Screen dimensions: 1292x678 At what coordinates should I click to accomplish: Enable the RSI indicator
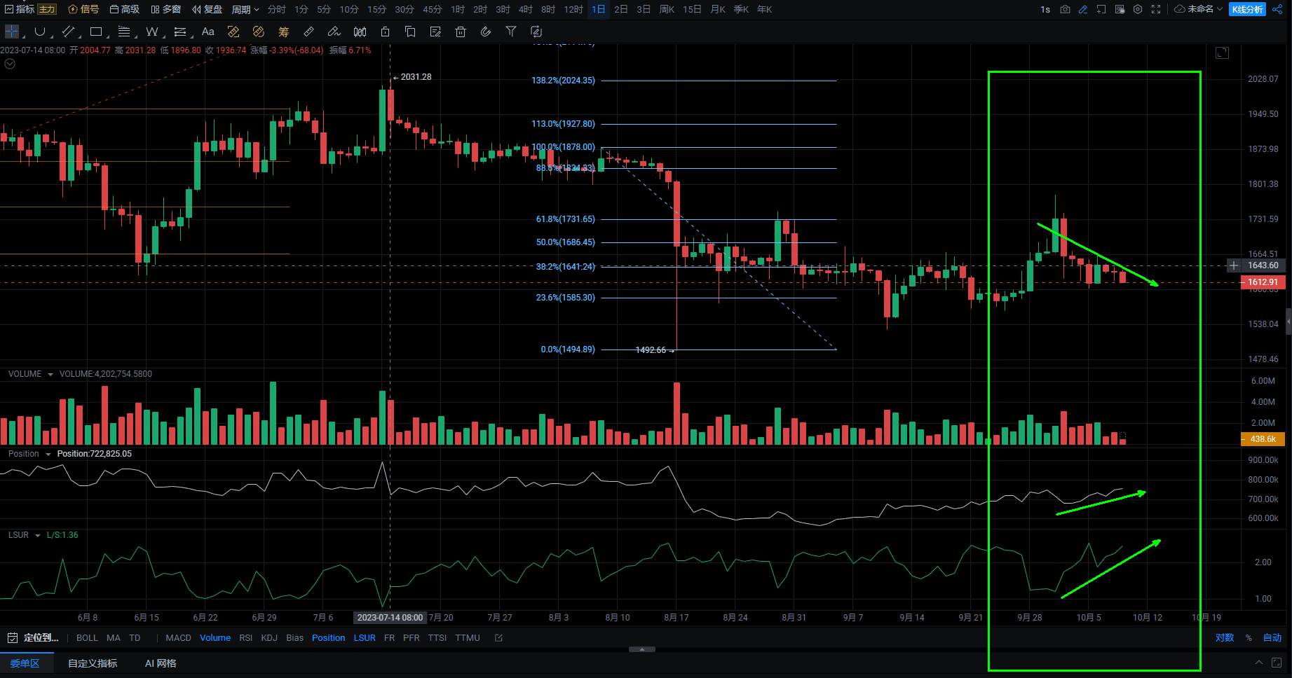245,638
